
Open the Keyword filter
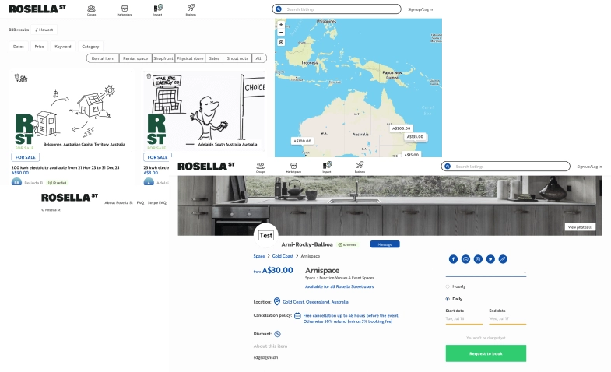(63, 47)
